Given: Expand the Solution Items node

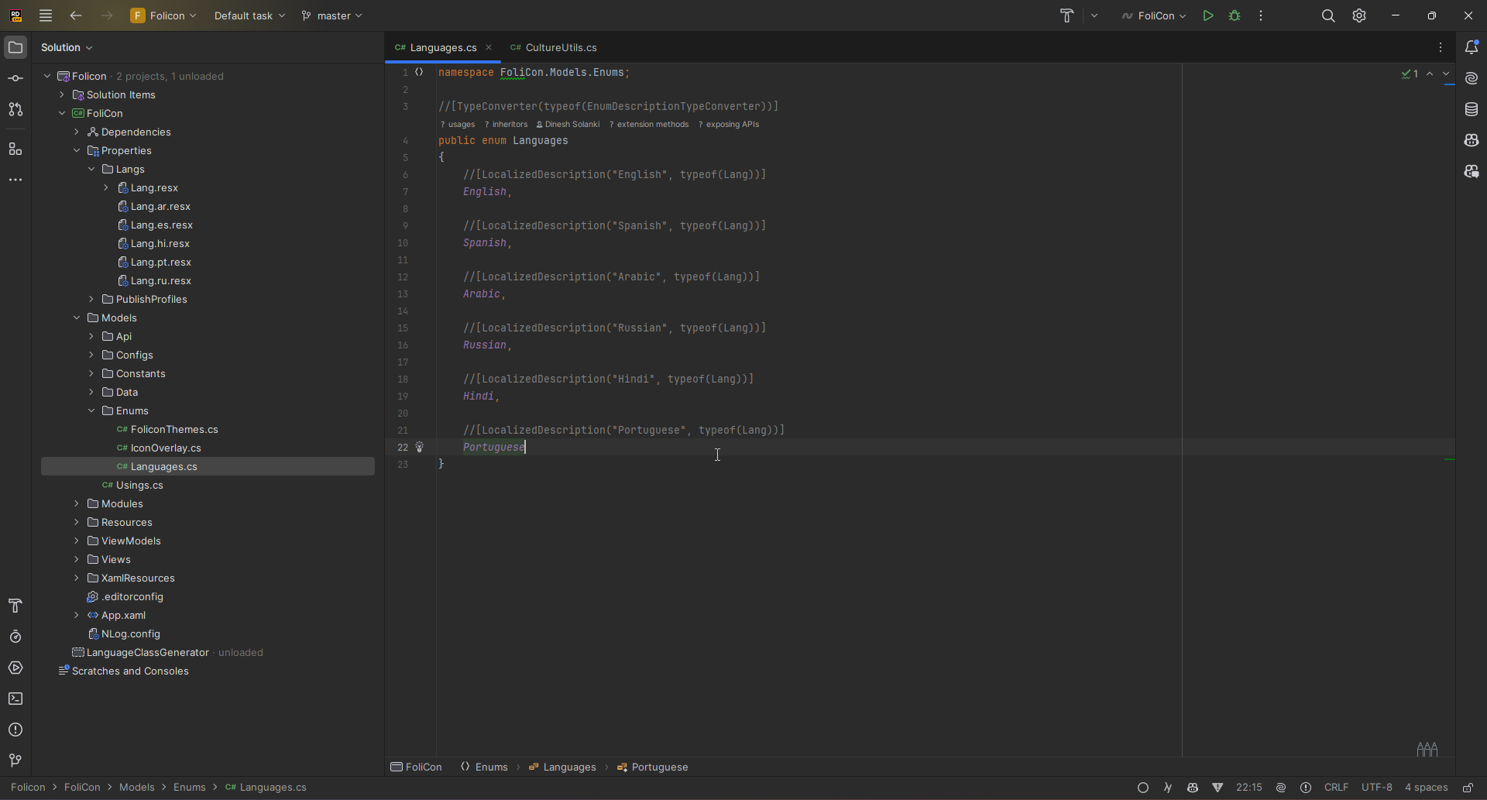Looking at the screenshot, I should pyautogui.click(x=62, y=95).
